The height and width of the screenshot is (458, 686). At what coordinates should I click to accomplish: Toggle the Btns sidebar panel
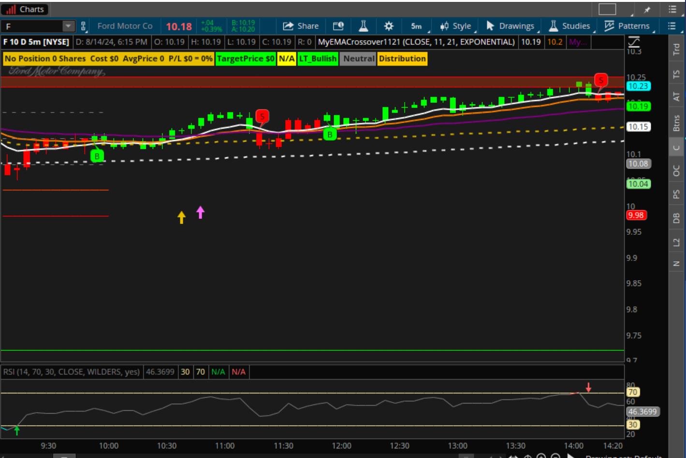point(676,123)
